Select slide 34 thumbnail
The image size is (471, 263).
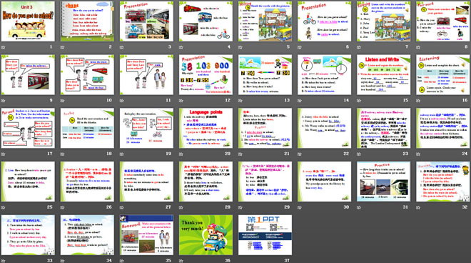pyautogui.click(x=87, y=235)
